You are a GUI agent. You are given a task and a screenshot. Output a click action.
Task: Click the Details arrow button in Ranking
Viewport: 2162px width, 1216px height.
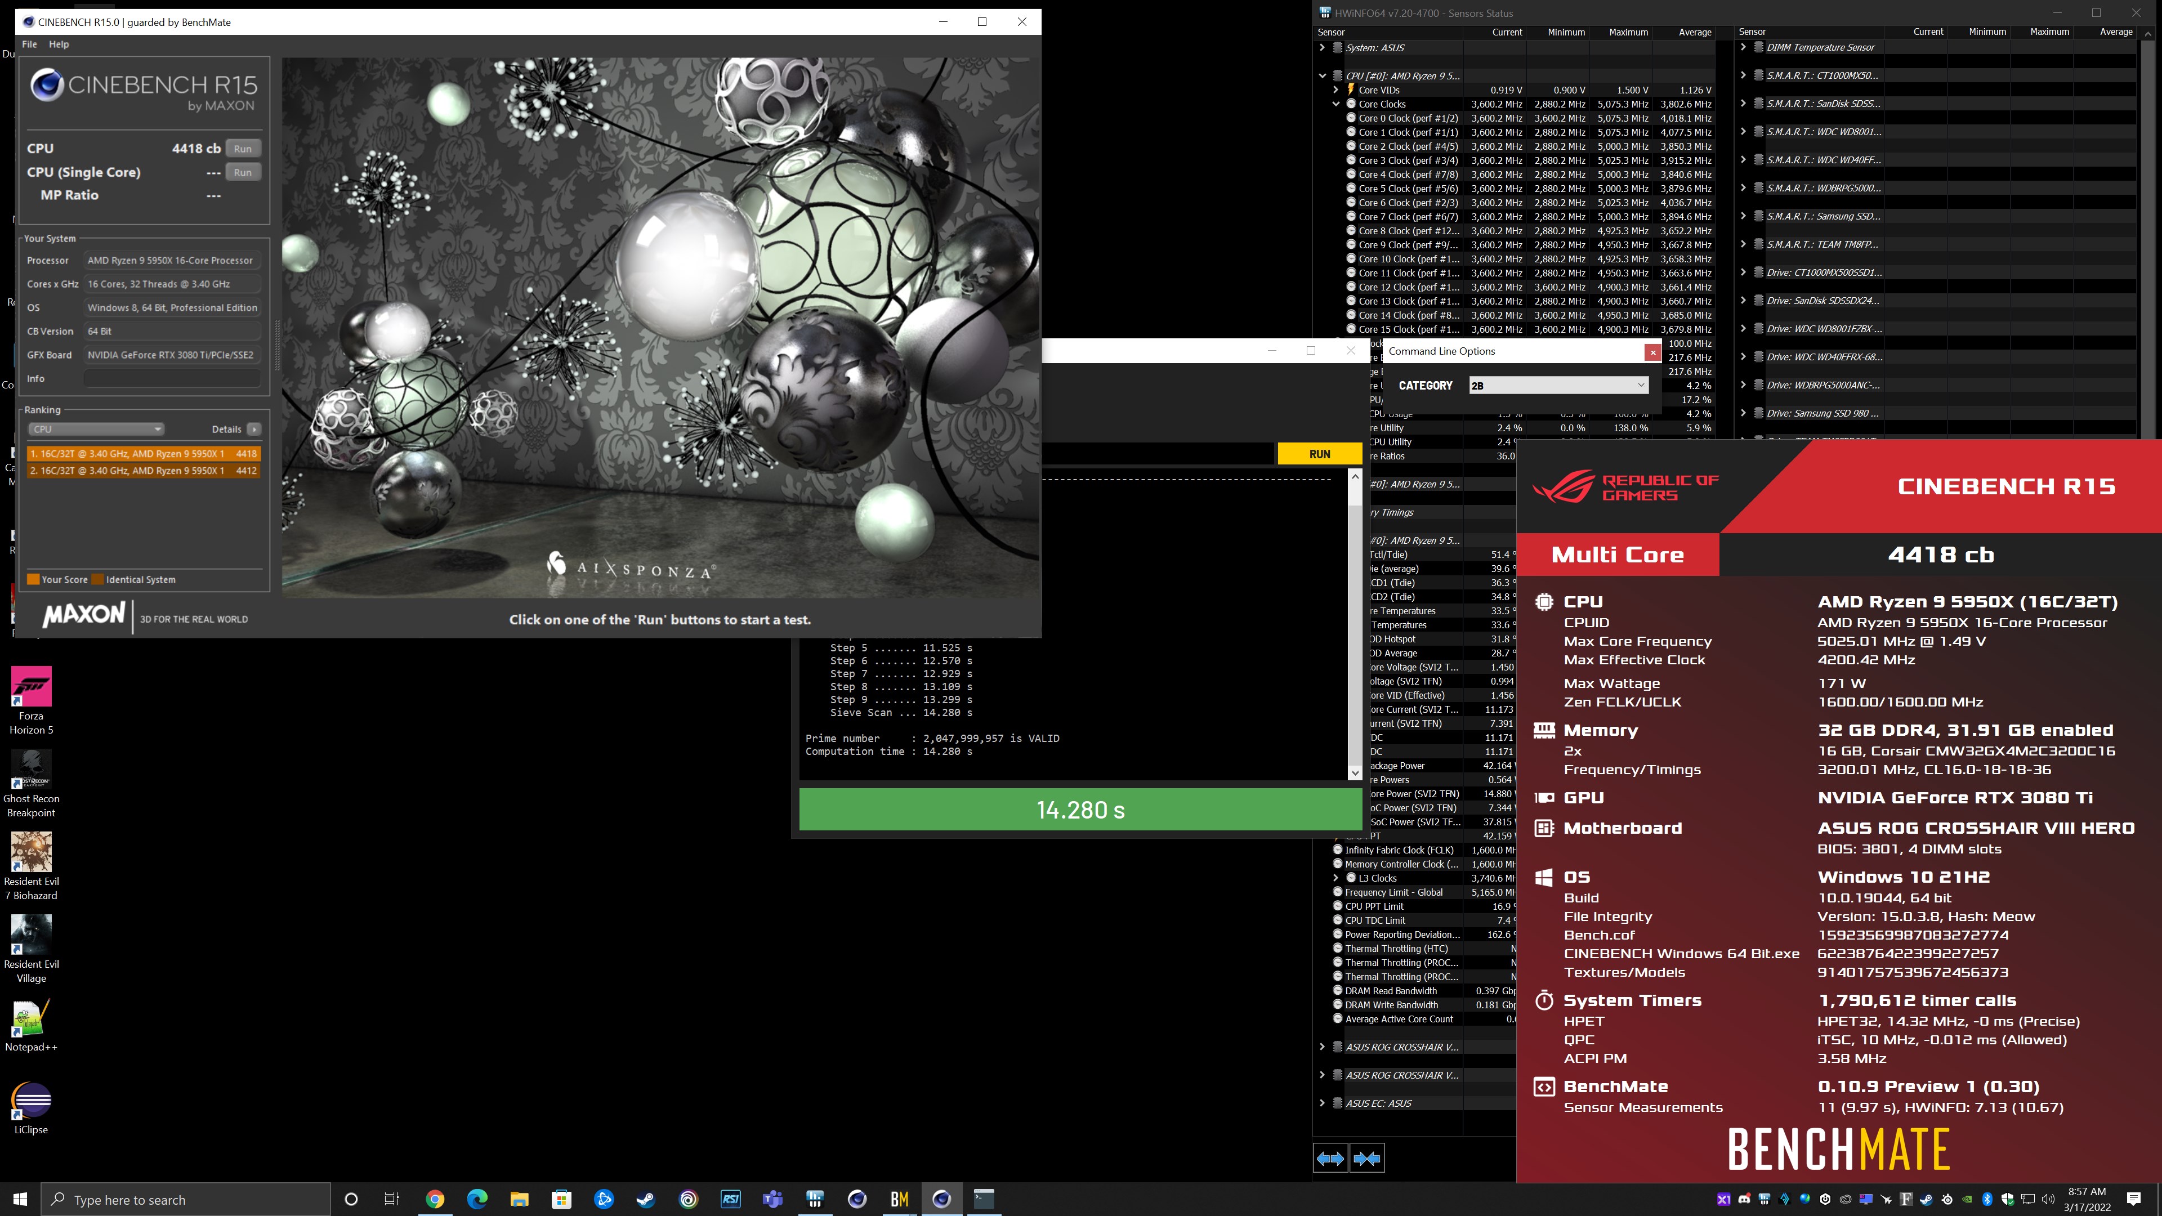253,429
